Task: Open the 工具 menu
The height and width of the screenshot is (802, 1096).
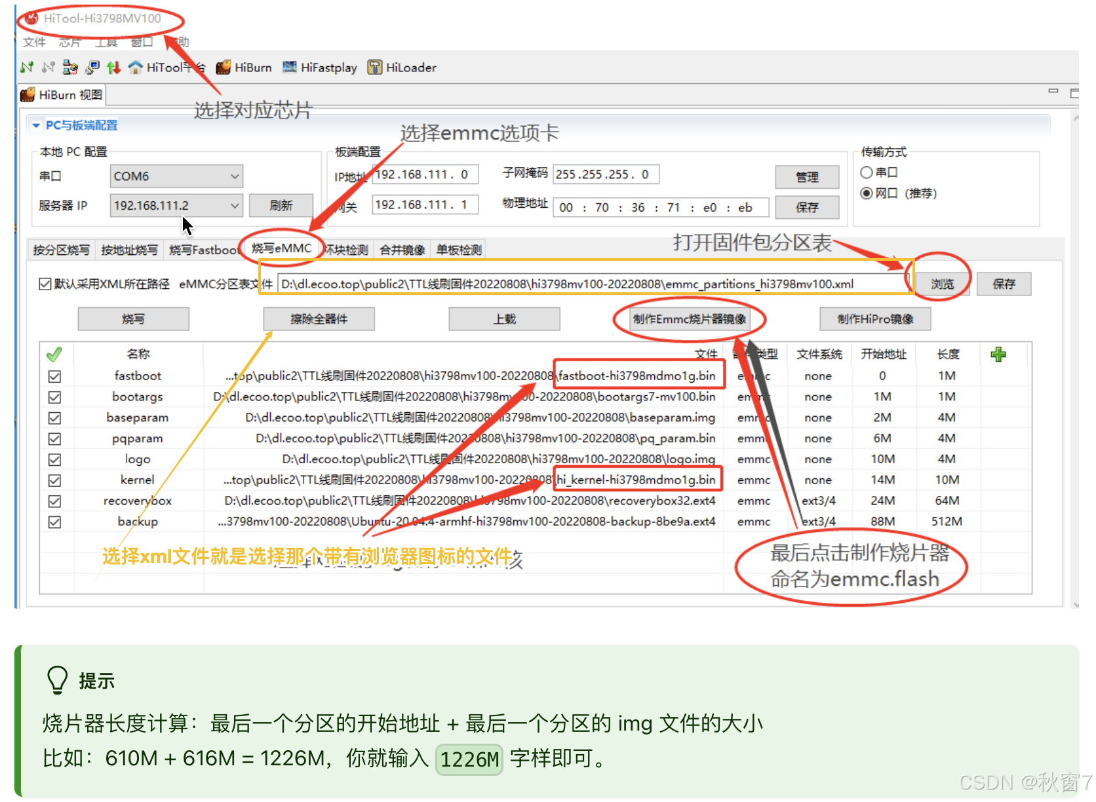Action: click(106, 42)
